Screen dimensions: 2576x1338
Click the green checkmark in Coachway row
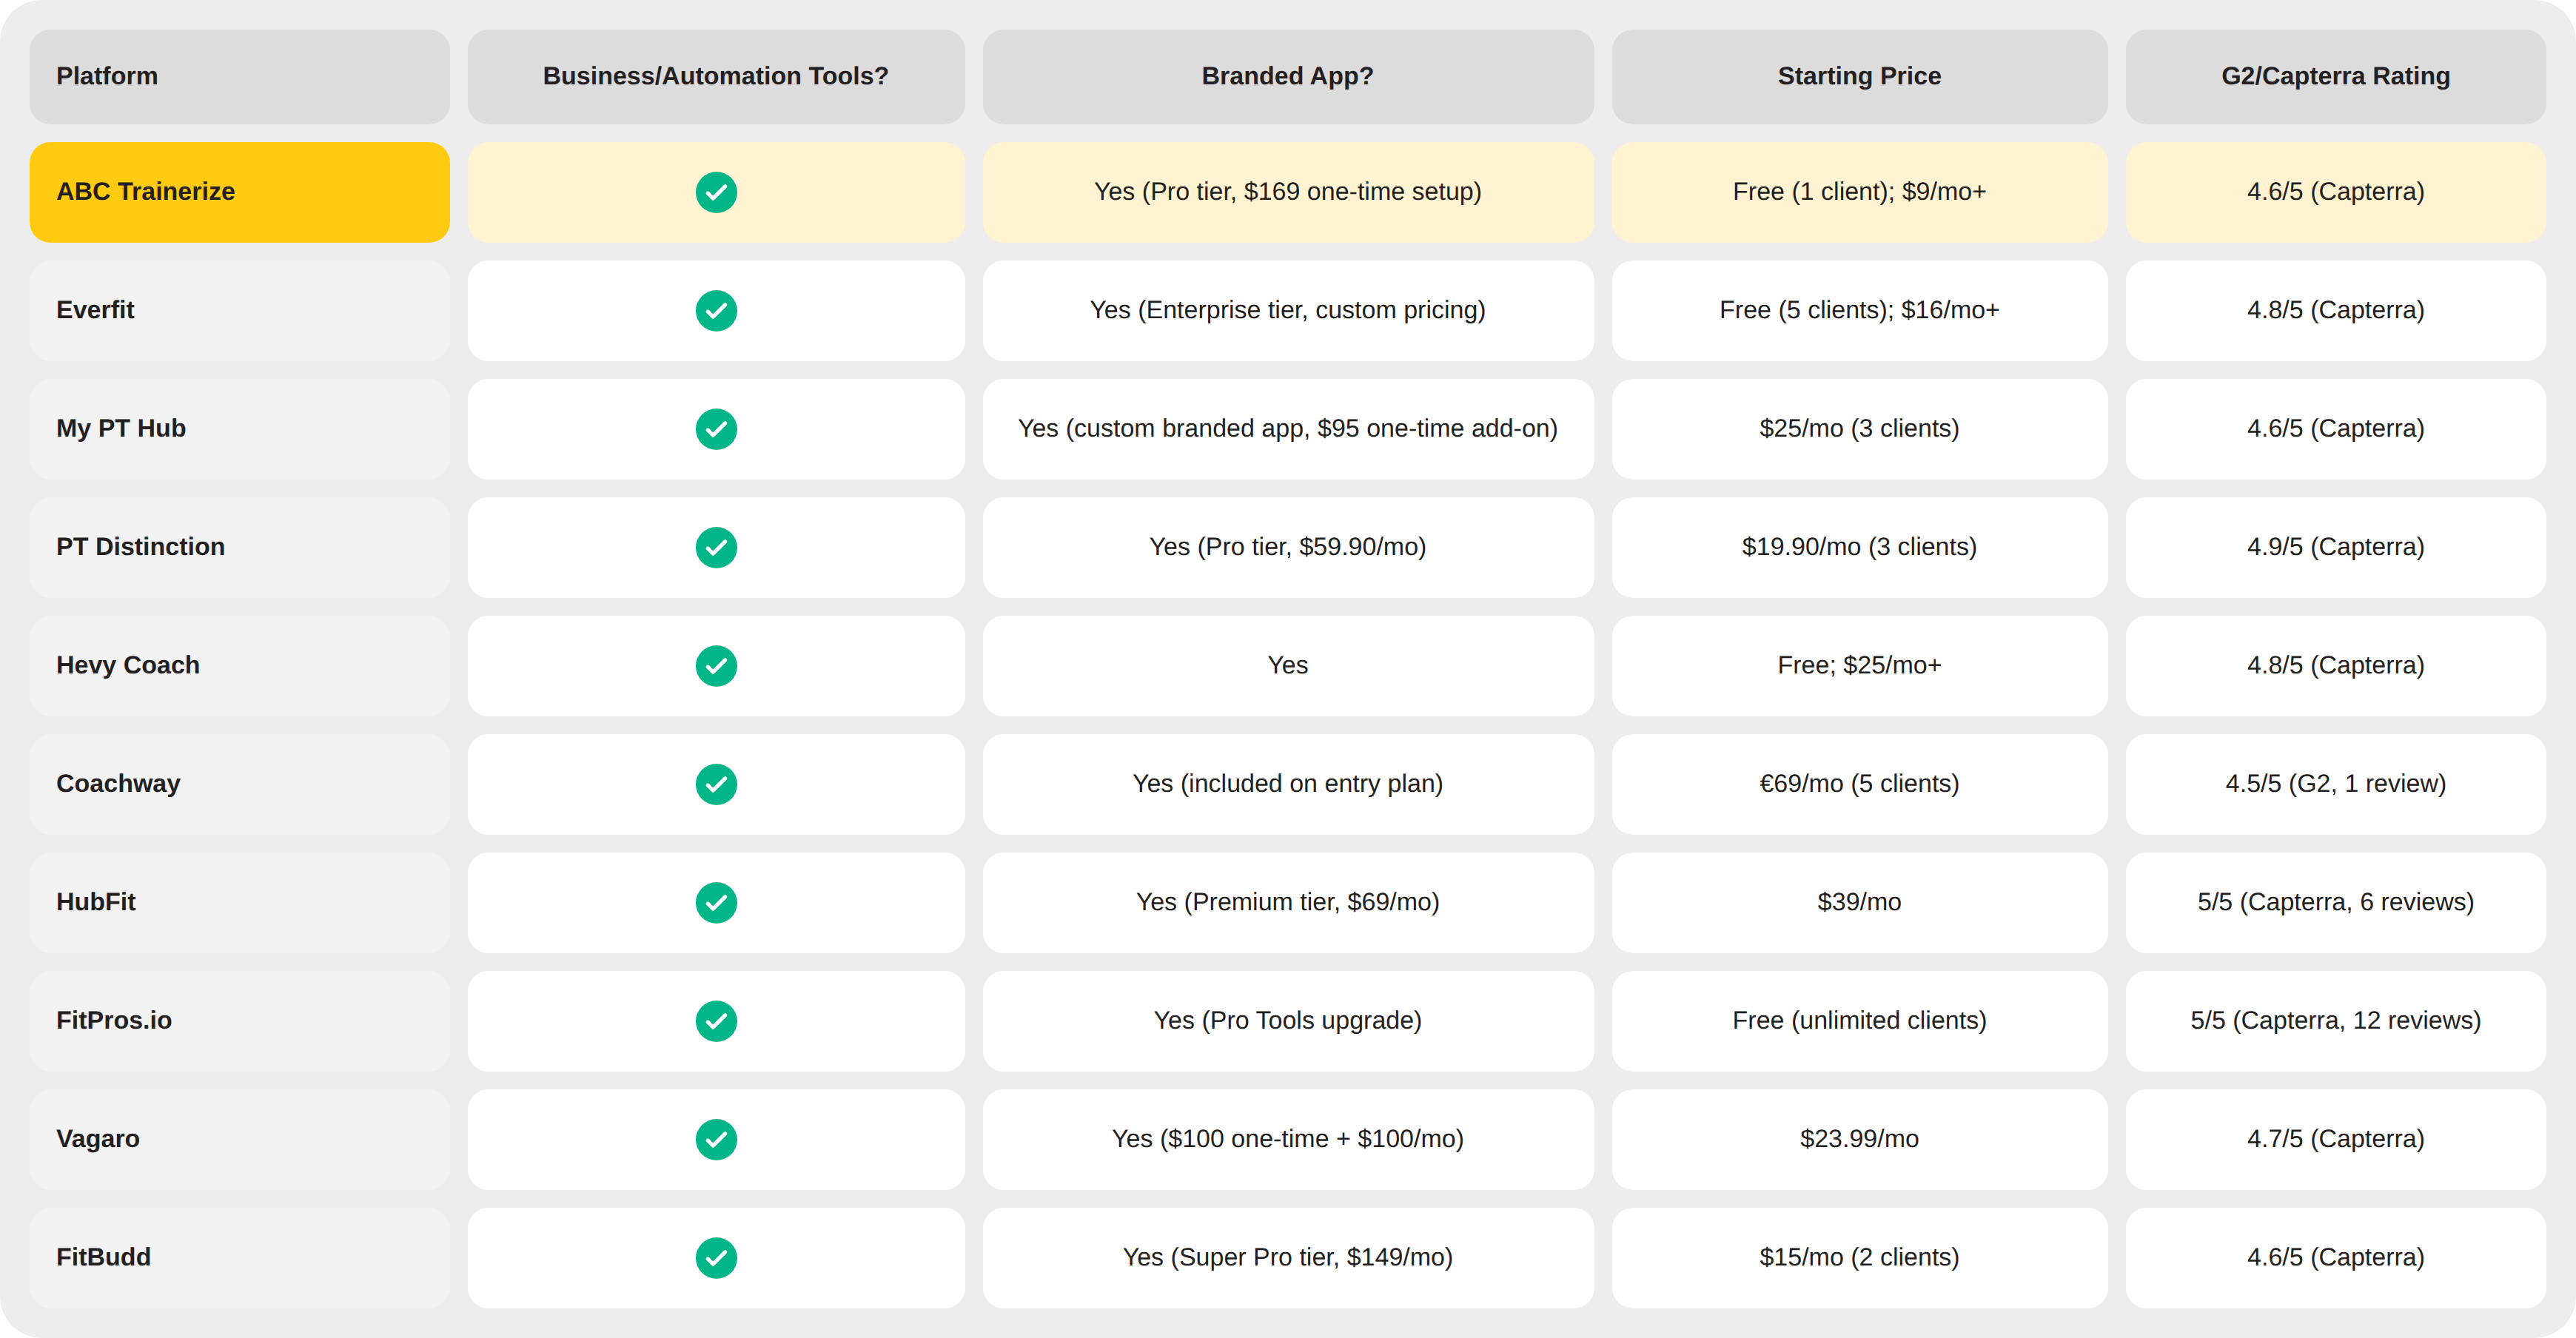716,784
